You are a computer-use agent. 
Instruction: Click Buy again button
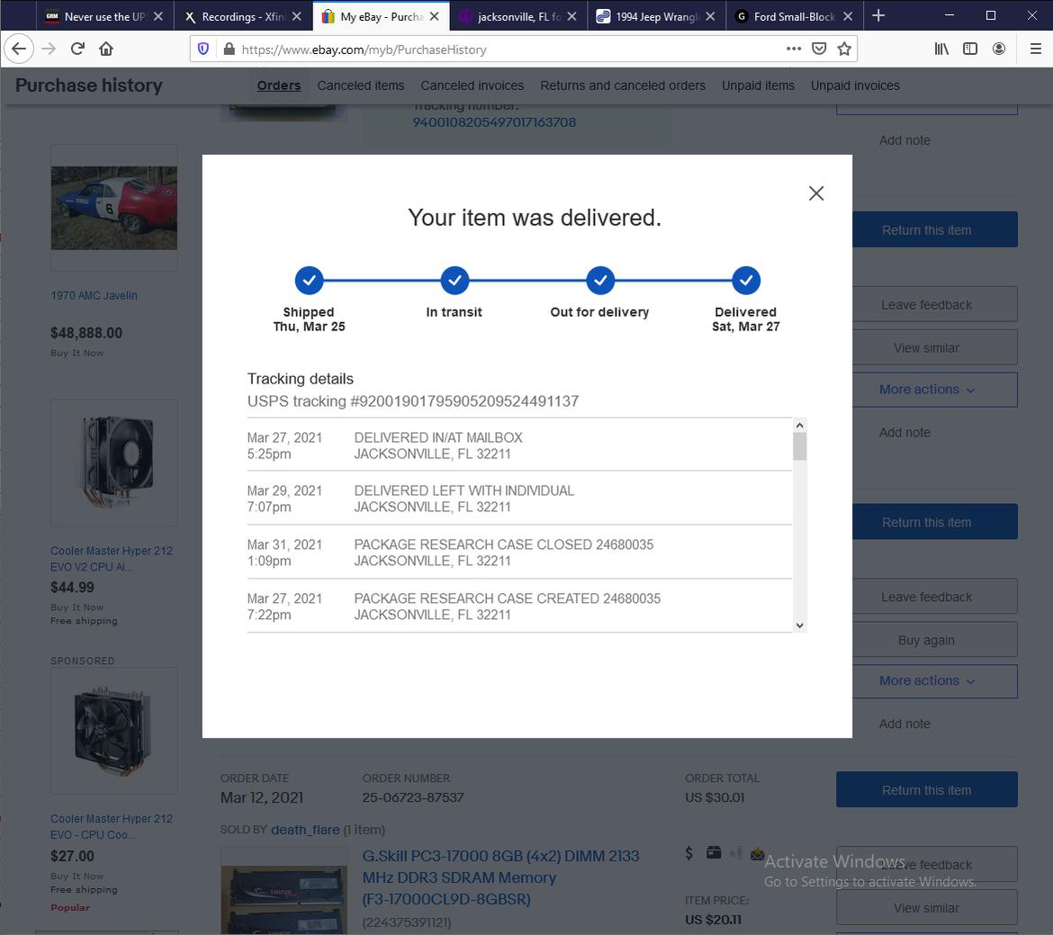click(926, 640)
